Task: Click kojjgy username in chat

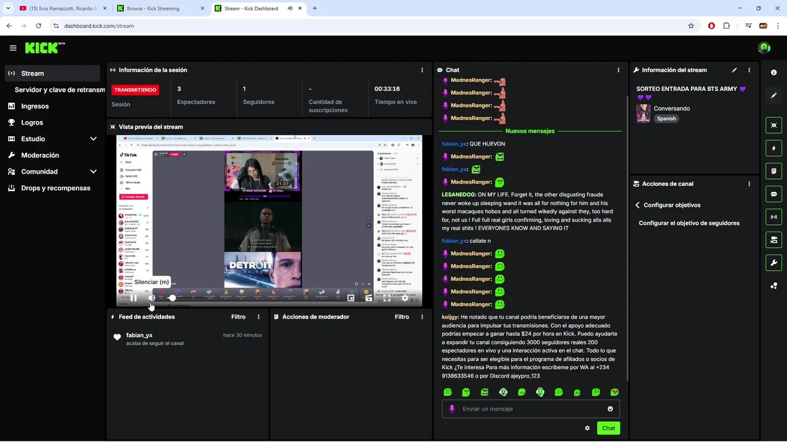Action: 449,317
